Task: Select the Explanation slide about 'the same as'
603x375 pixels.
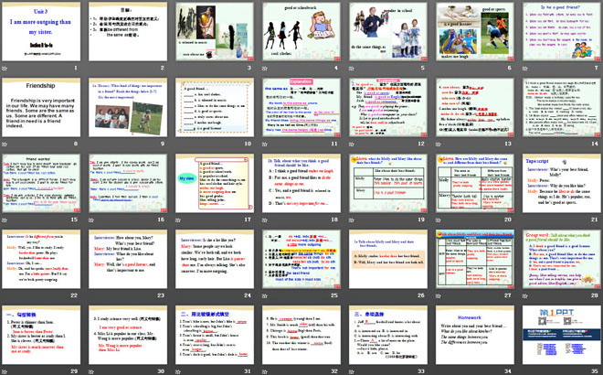Action: click(x=300, y=107)
